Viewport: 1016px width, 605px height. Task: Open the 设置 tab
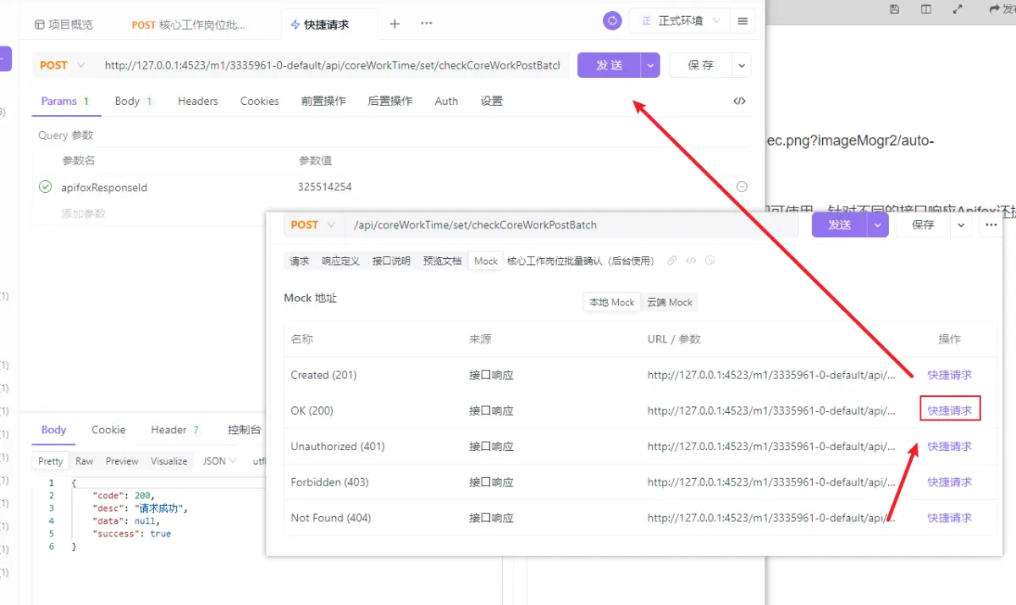492,101
